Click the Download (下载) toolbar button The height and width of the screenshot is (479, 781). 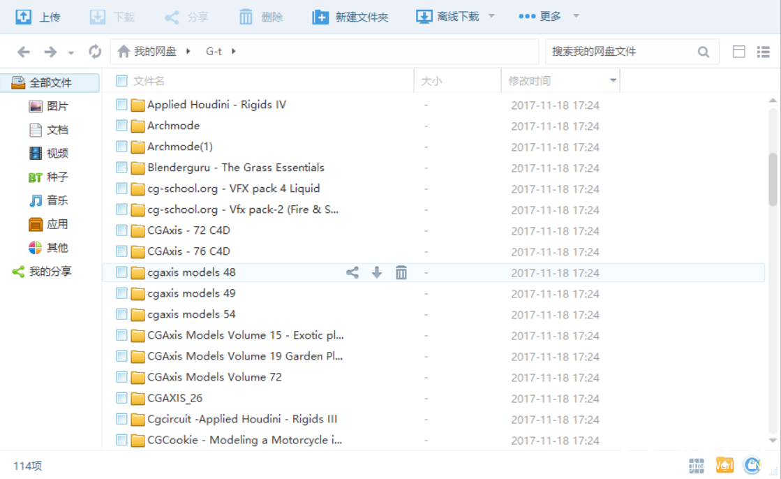pyautogui.click(x=112, y=17)
